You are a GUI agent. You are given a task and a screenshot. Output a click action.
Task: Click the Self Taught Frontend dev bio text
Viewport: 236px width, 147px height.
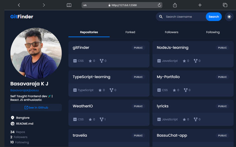pyautogui.click(x=31, y=98)
